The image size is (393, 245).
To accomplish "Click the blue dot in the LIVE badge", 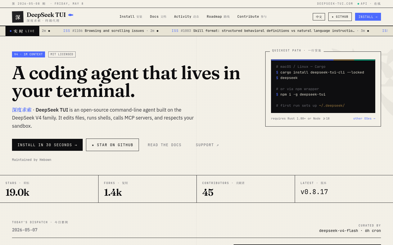I will [11, 31].
